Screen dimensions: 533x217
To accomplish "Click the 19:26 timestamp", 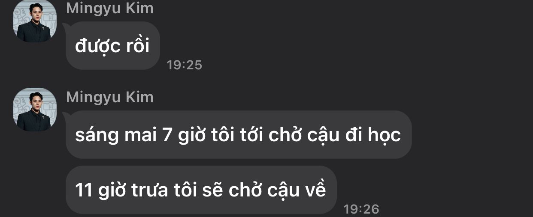I will (362, 209).
